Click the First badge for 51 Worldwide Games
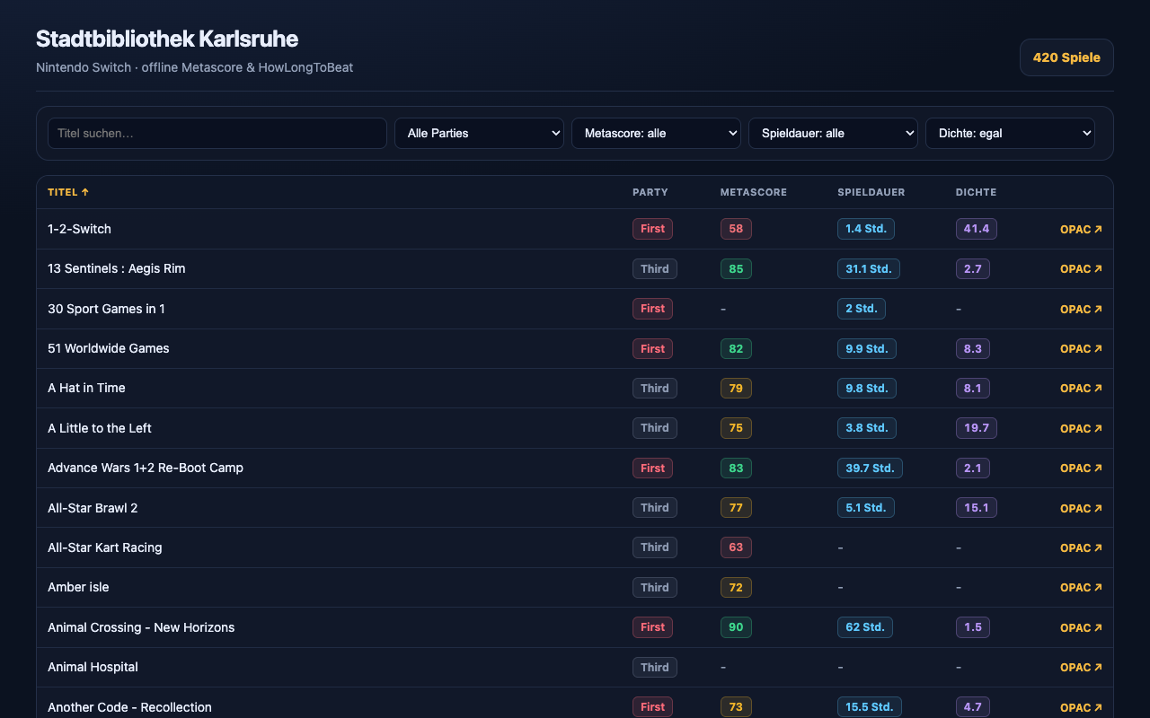This screenshot has width=1150, height=718. [652, 348]
